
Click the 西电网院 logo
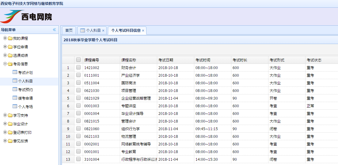27,17
